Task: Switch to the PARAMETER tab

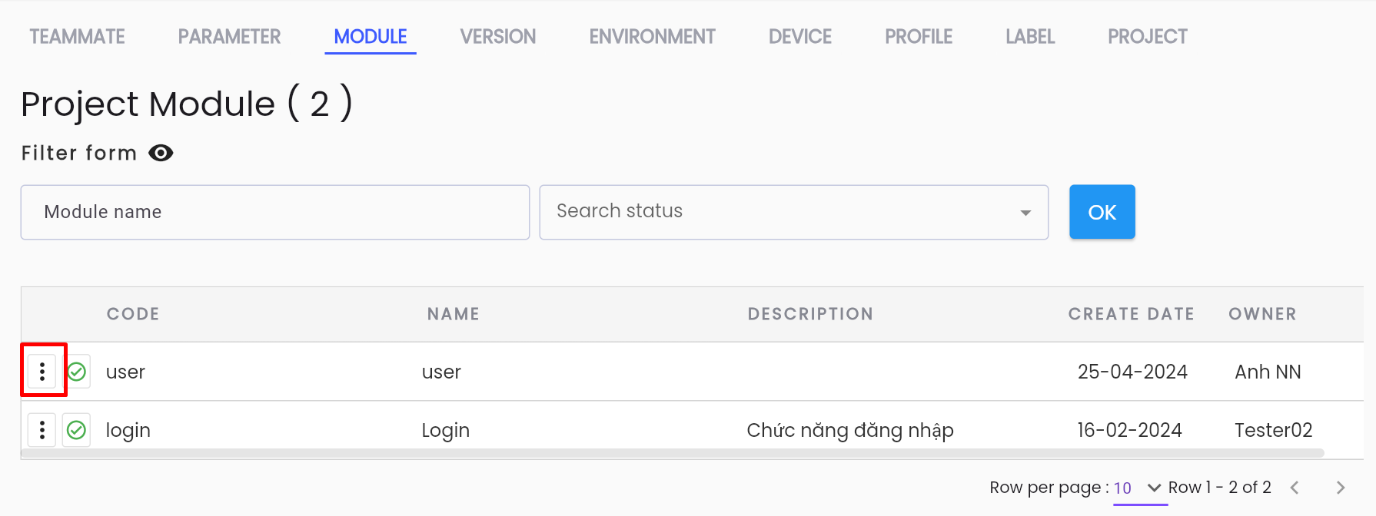Action: click(x=229, y=36)
